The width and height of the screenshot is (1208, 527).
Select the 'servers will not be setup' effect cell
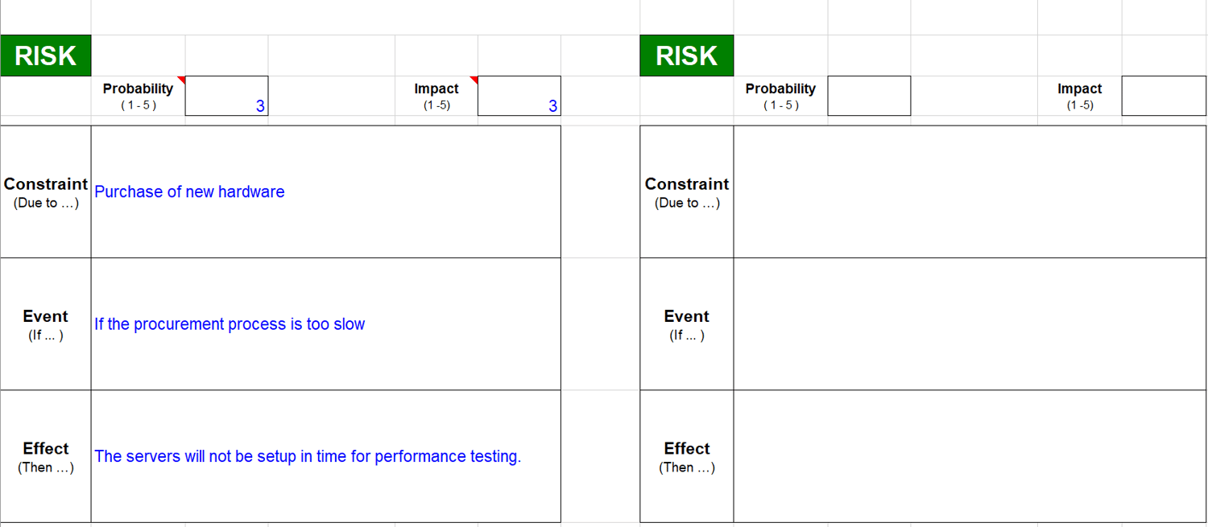325,456
